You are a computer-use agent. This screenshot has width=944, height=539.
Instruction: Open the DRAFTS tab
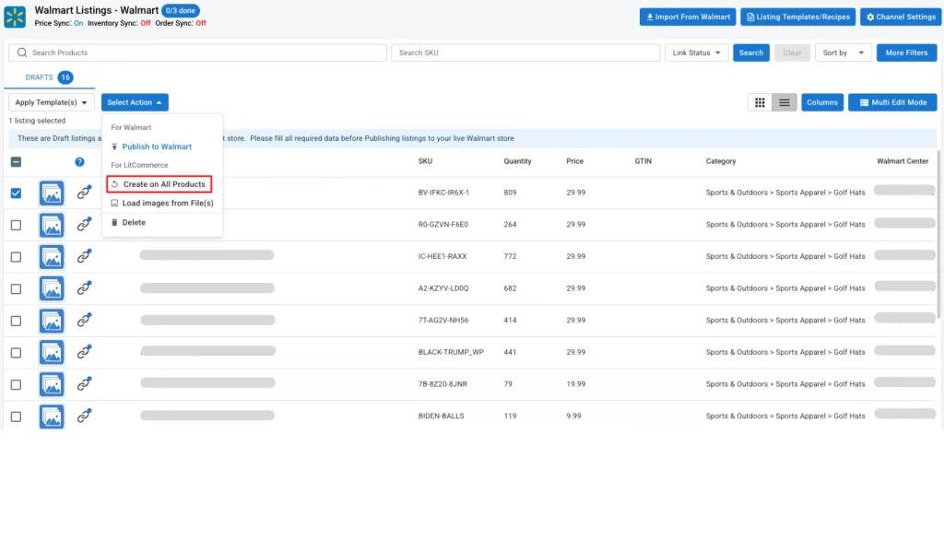[50, 77]
